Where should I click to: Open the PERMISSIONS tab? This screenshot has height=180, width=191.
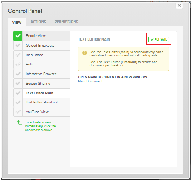coord(66,22)
